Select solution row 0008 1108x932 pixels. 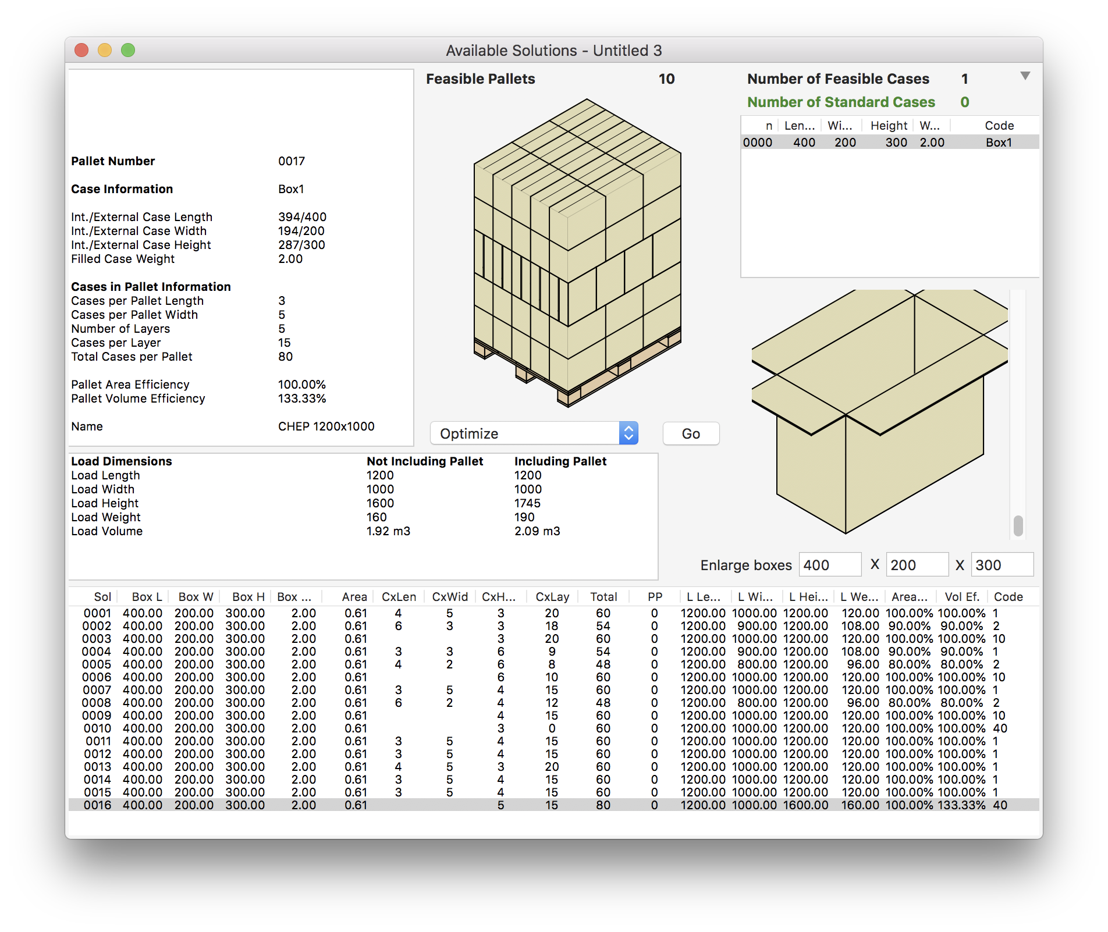(553, 703)
